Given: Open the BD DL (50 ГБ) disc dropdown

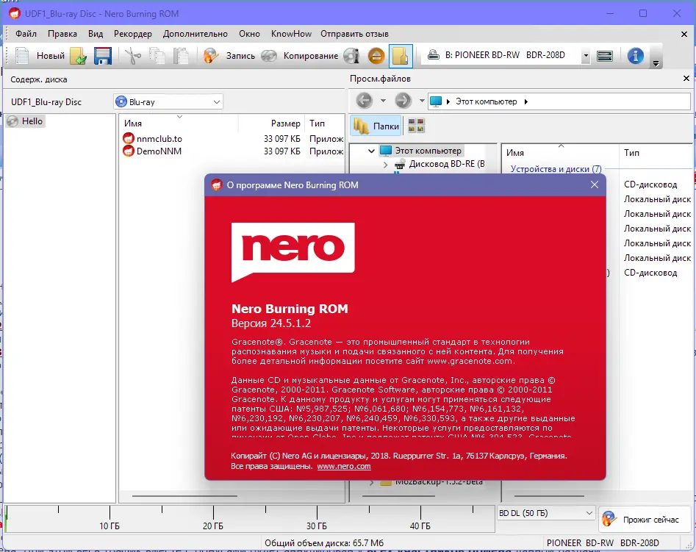Looking at the screenshot, I should 588,512.
